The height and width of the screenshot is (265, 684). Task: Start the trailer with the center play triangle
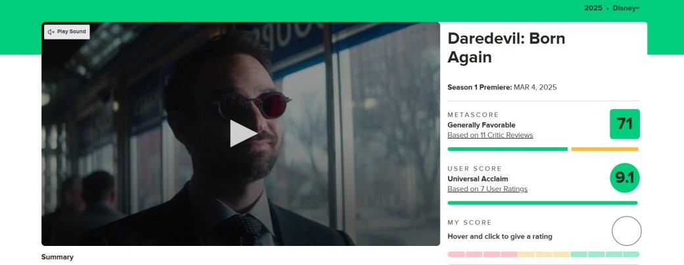(243, 133)
